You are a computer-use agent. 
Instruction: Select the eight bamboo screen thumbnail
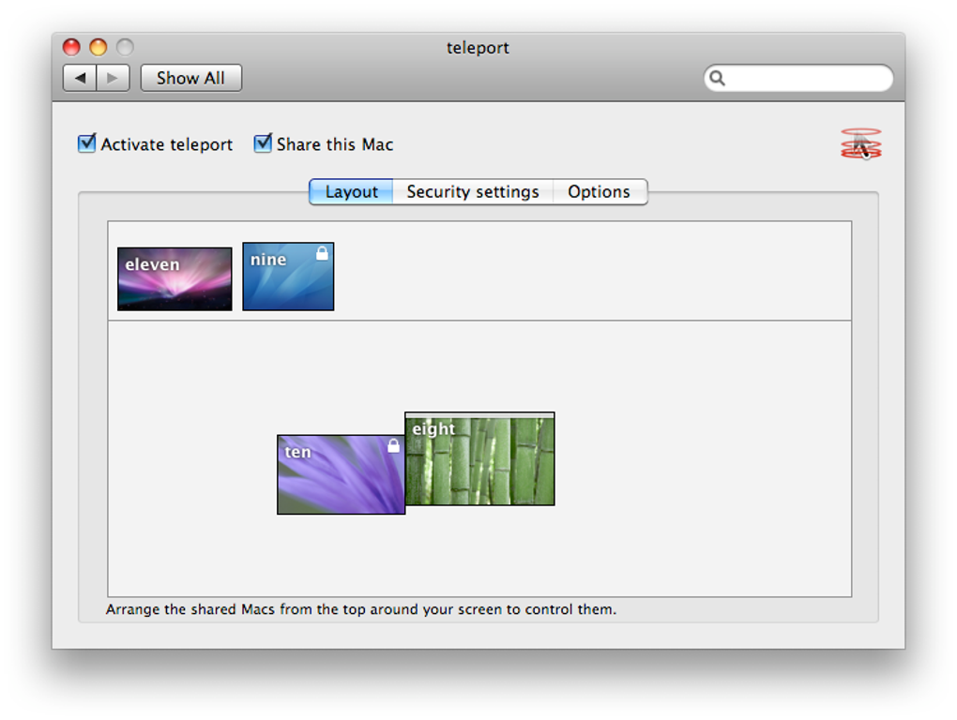tap(479, 459)
